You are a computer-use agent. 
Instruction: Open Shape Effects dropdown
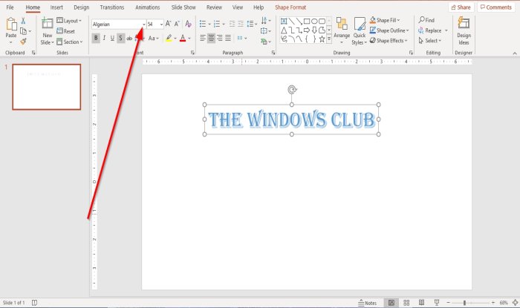389,41
